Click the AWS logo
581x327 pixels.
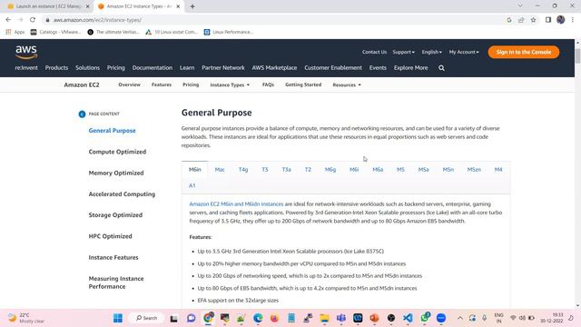tap(26, 52)
